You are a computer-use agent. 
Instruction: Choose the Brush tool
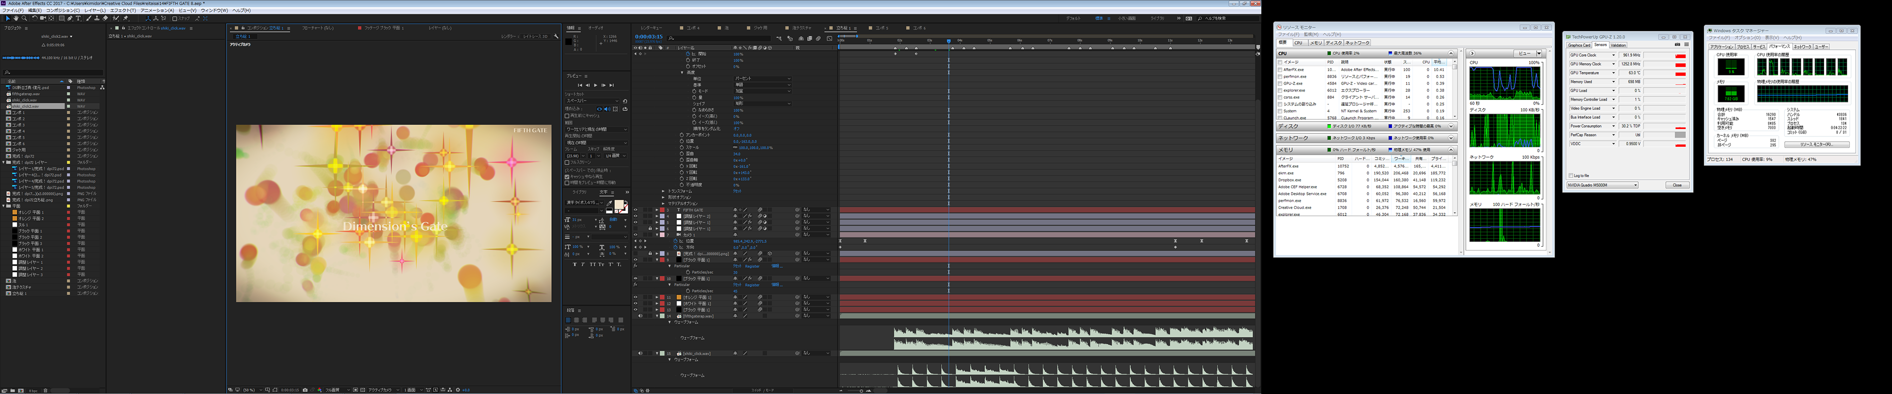88,18
